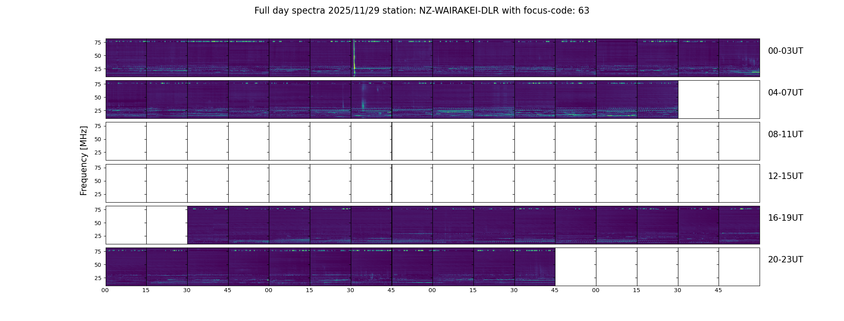Screen dimensions: 844x321
Task: Select the last colored panel in 20-23UT row
Action: coord(535,267)
